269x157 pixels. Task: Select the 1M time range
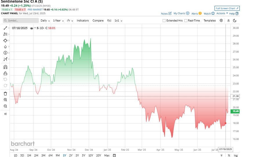point(29,155)
